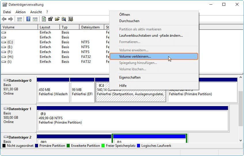Click the Datenträgerverwaltung title bar icon
This screenshot has height=156, width=244.
[x=5, y=5]
